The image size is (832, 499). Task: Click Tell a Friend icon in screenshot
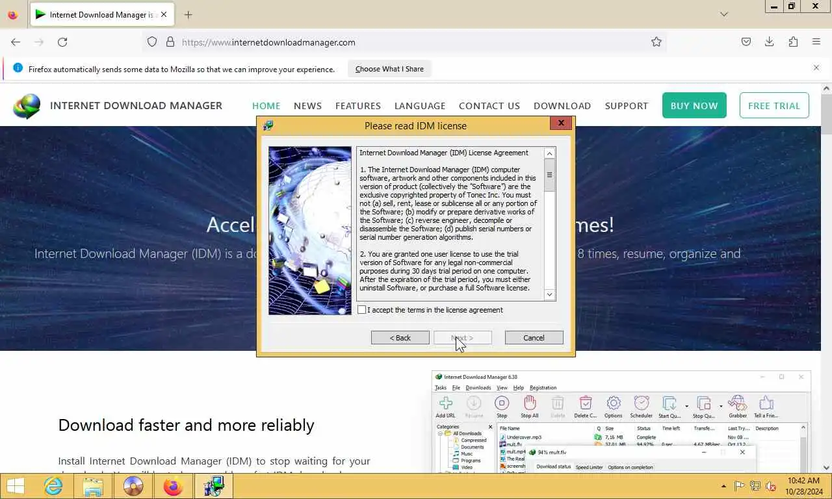pos(766,407)
